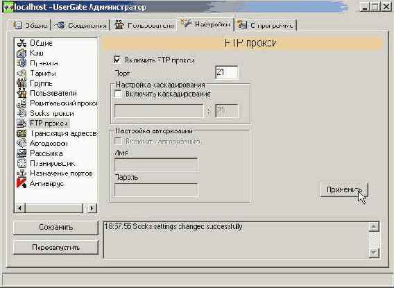Click the Socks прокси icon
394x288 pixels.
[22, 113]
